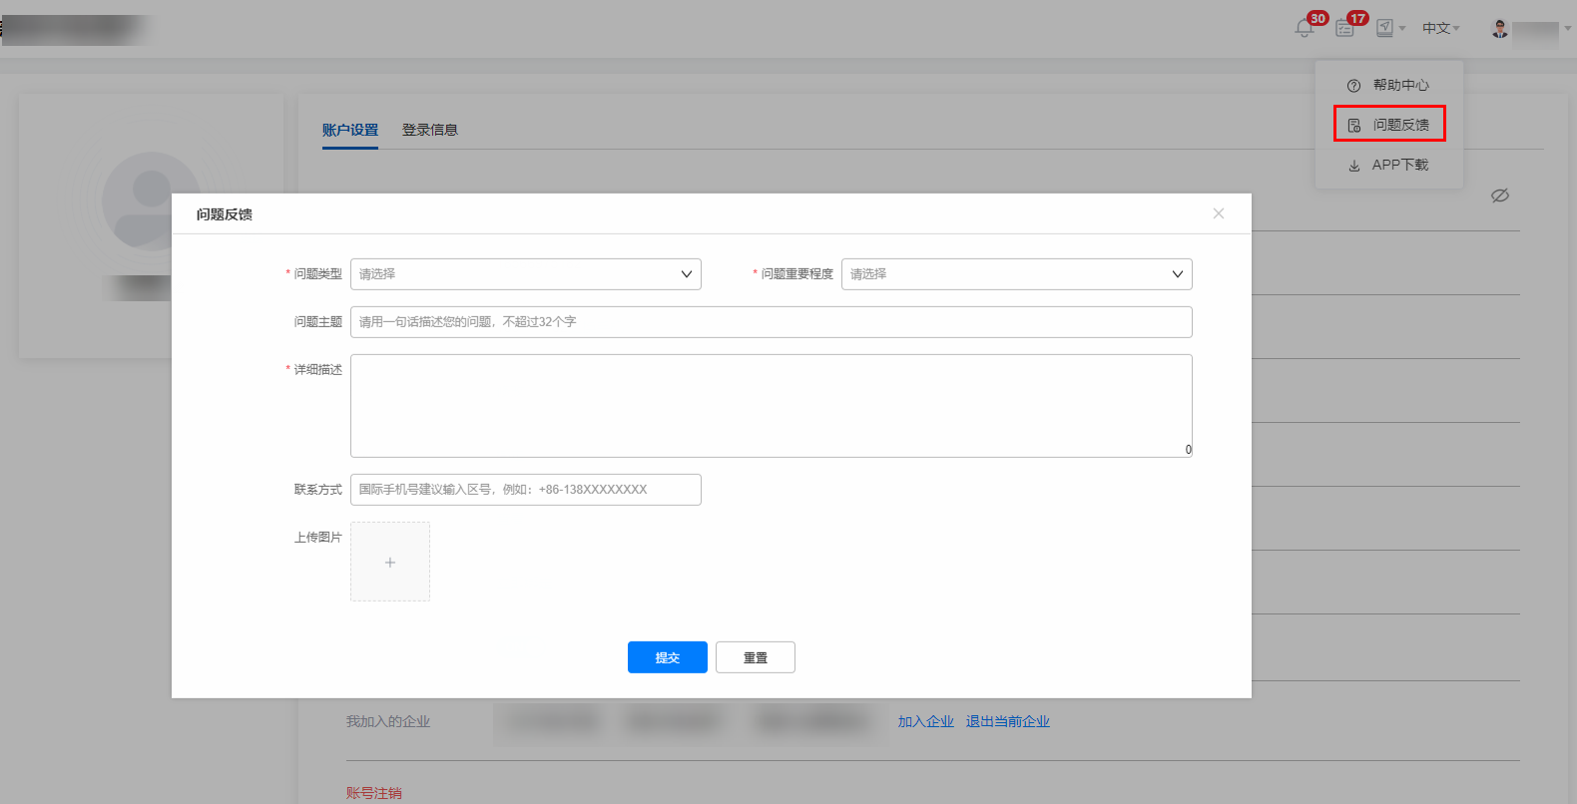Click the feedback document icon in menu
This screenshot has height=804, width=1577.
1354,126
